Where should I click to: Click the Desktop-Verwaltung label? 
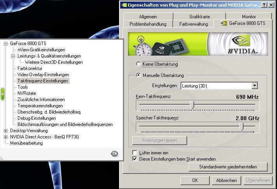pos(29,131)
